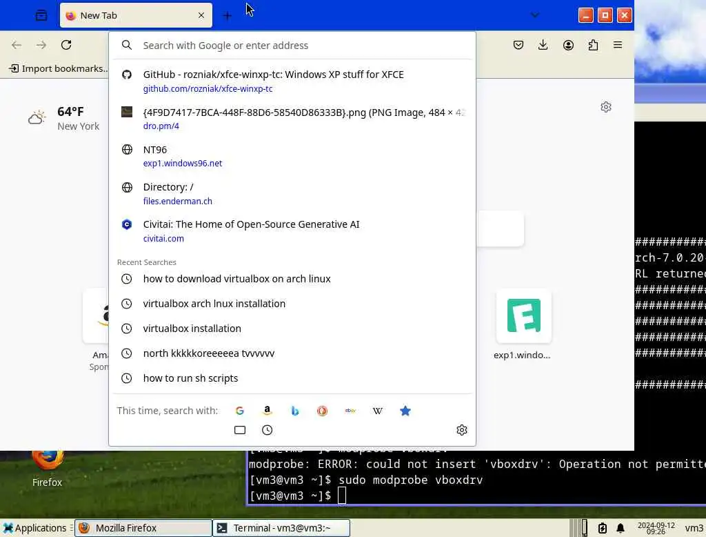The height and width of the screenshot is (537, 706).
Task: Search this time in open Tabs
Action: (x=239, y=430)
